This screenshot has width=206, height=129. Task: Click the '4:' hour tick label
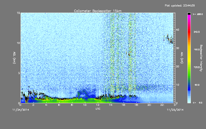point(46,105)
